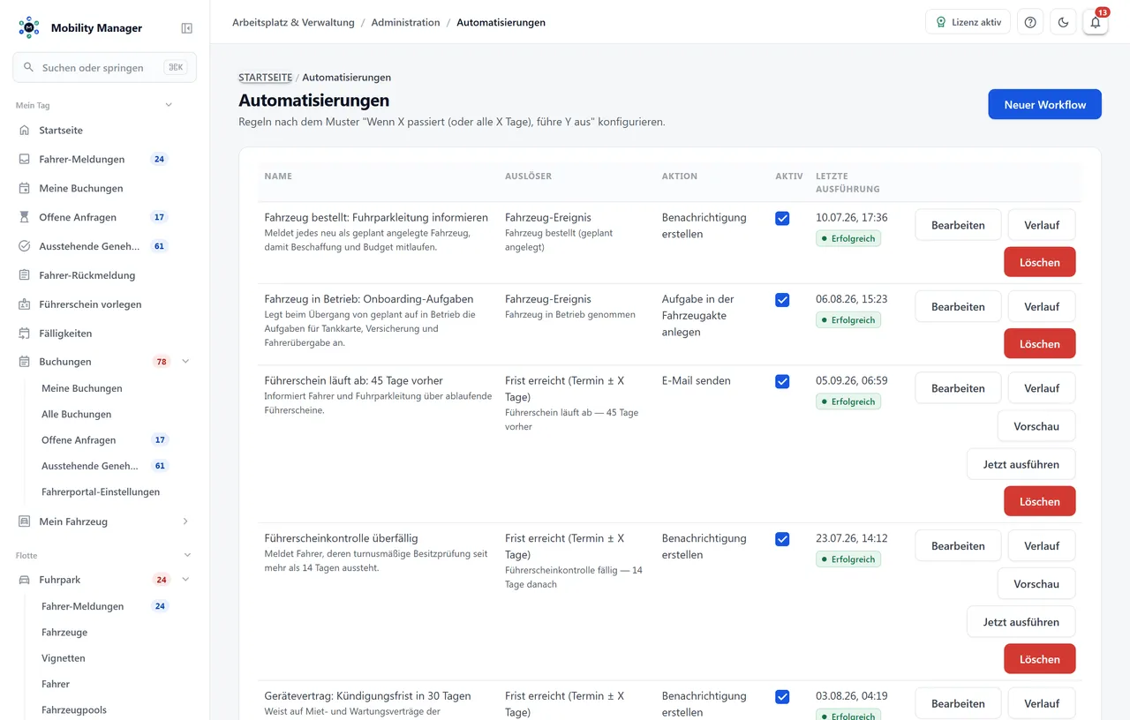Click the Startseite home icon
The image size is (1130, 720).
point(25,131)
